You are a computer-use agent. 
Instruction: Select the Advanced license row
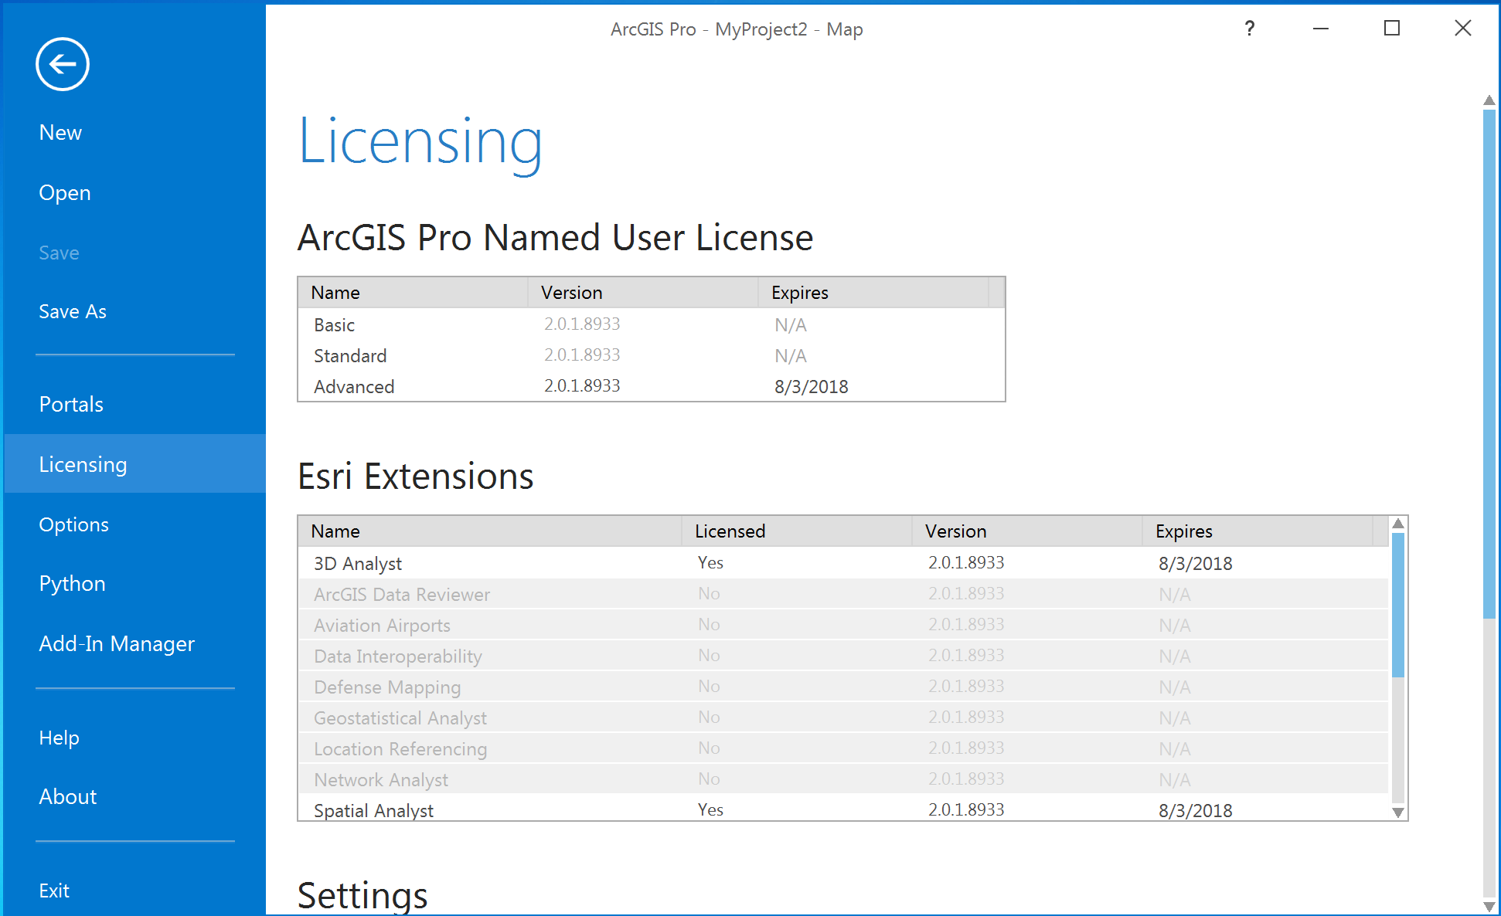pos(651,386)
